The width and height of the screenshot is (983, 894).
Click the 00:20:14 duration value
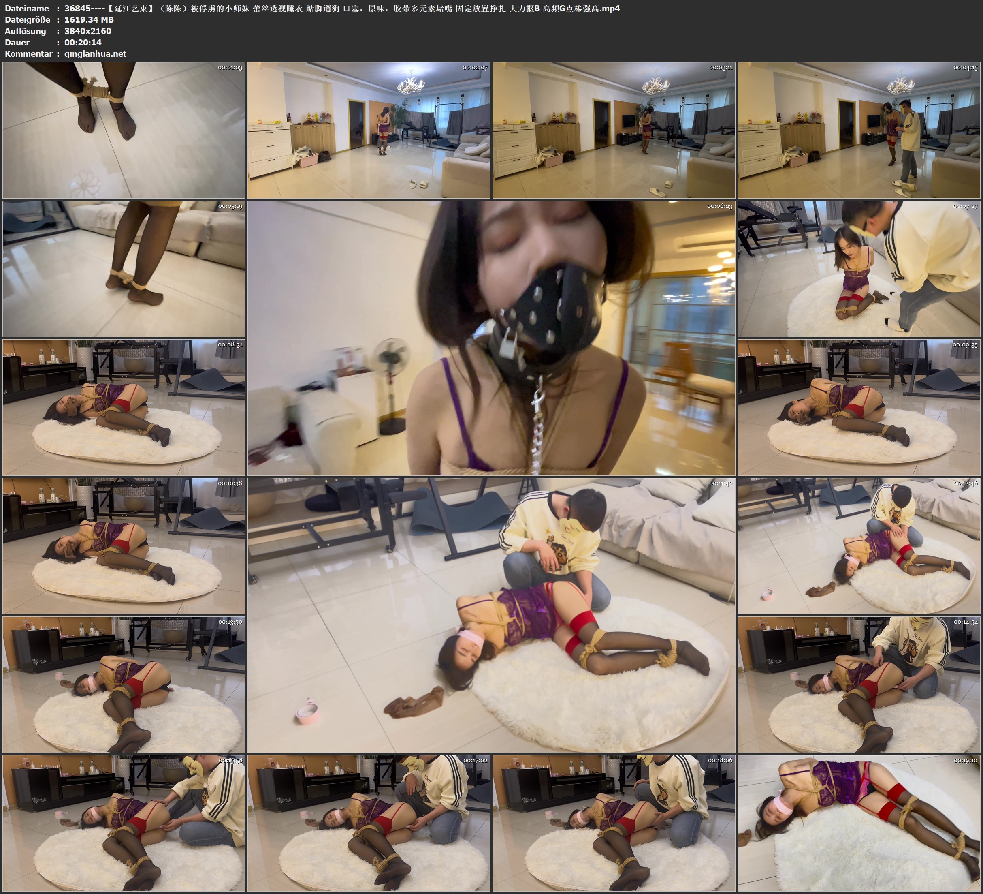(83, 43)
